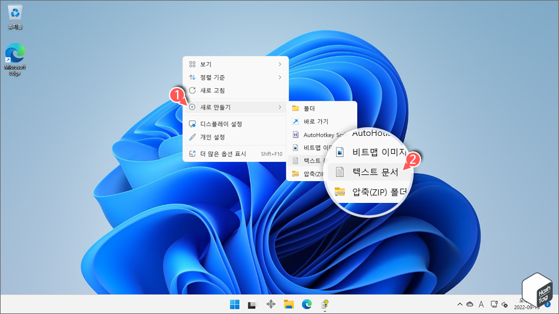Screen dimensions: 559x314
Task: Select the Microsoft Edge desktop shortcut
Action: click(x=15, y=59)
